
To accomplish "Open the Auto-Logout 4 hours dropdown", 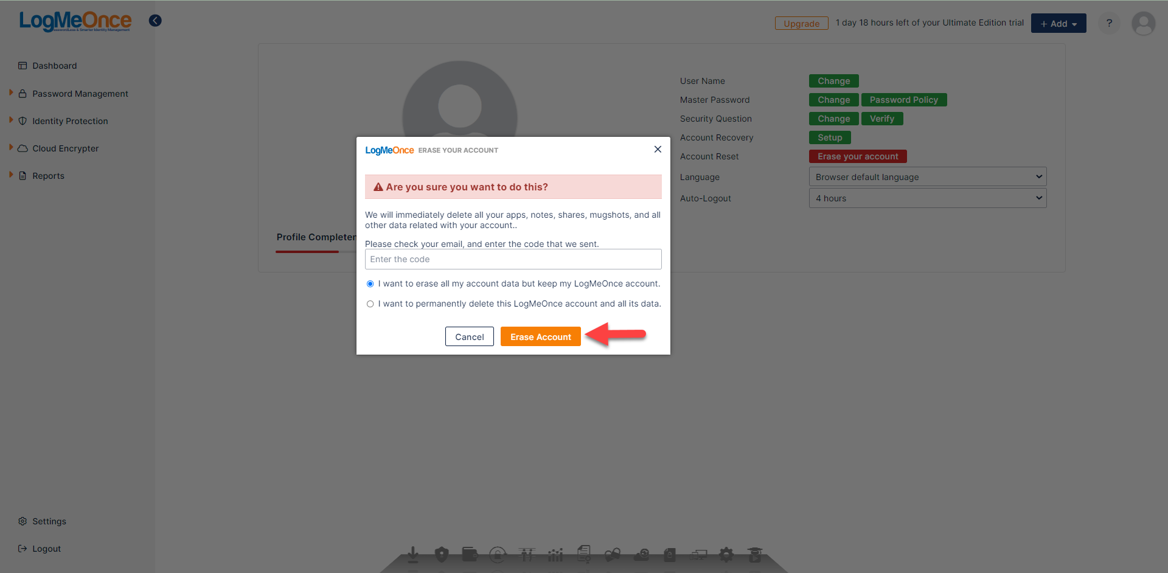I will 928,198.
